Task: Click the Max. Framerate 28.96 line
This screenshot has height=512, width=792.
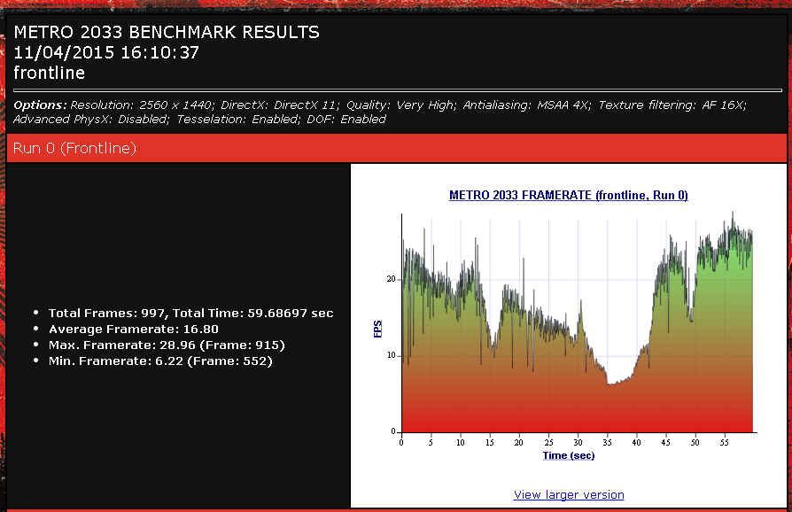Action: [167, 345]
